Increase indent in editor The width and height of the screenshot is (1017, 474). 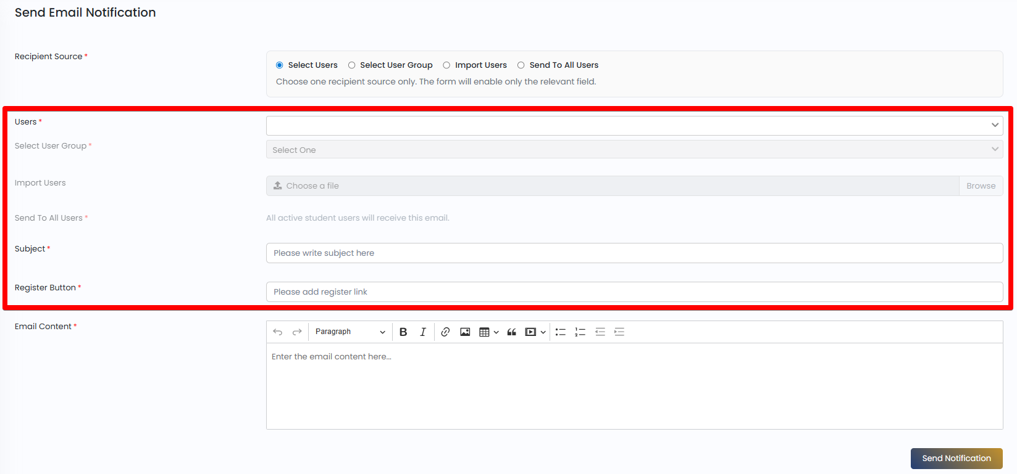coord(619,332)
